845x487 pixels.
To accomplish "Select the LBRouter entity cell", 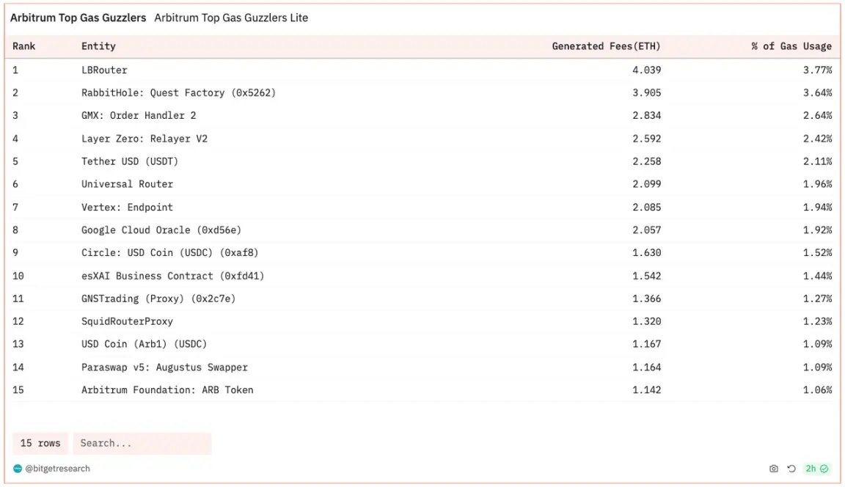I will point(105,70).
